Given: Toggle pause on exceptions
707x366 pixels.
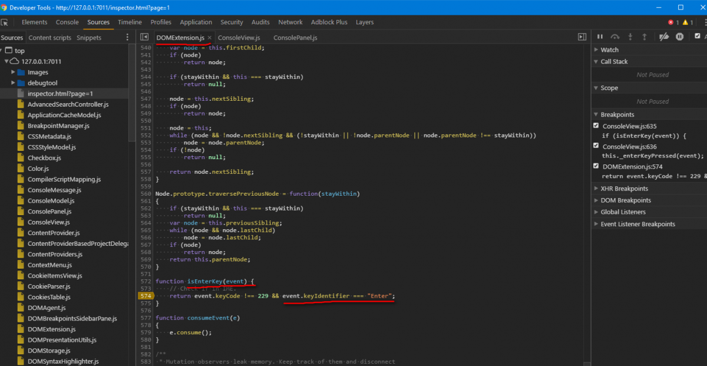Looking at the screenshot, I should [x=679, y=37].
